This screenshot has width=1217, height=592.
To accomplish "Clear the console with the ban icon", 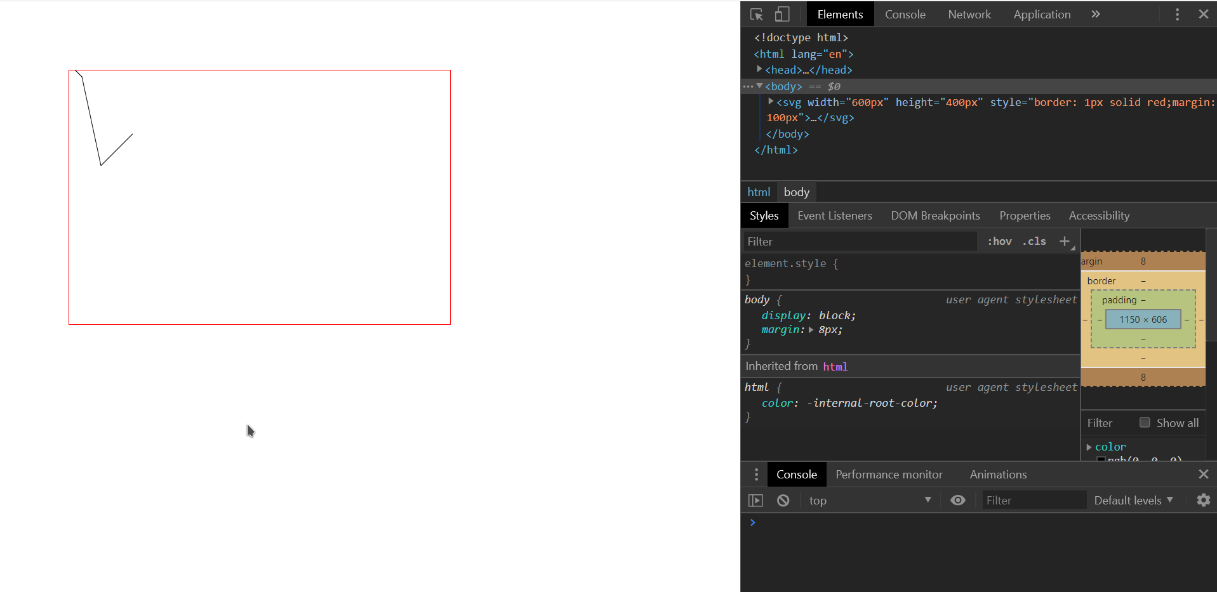I will point(783,500).
